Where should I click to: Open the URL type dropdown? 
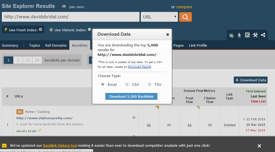pyautogui.click(x=159, y=17)
